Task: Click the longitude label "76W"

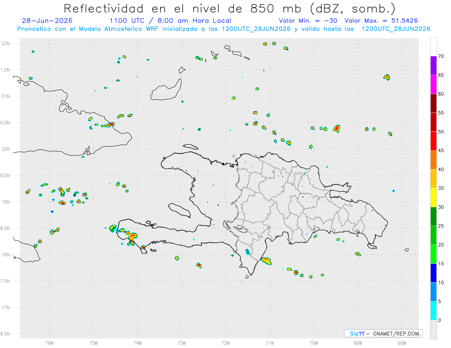Action: pos(49,343)
